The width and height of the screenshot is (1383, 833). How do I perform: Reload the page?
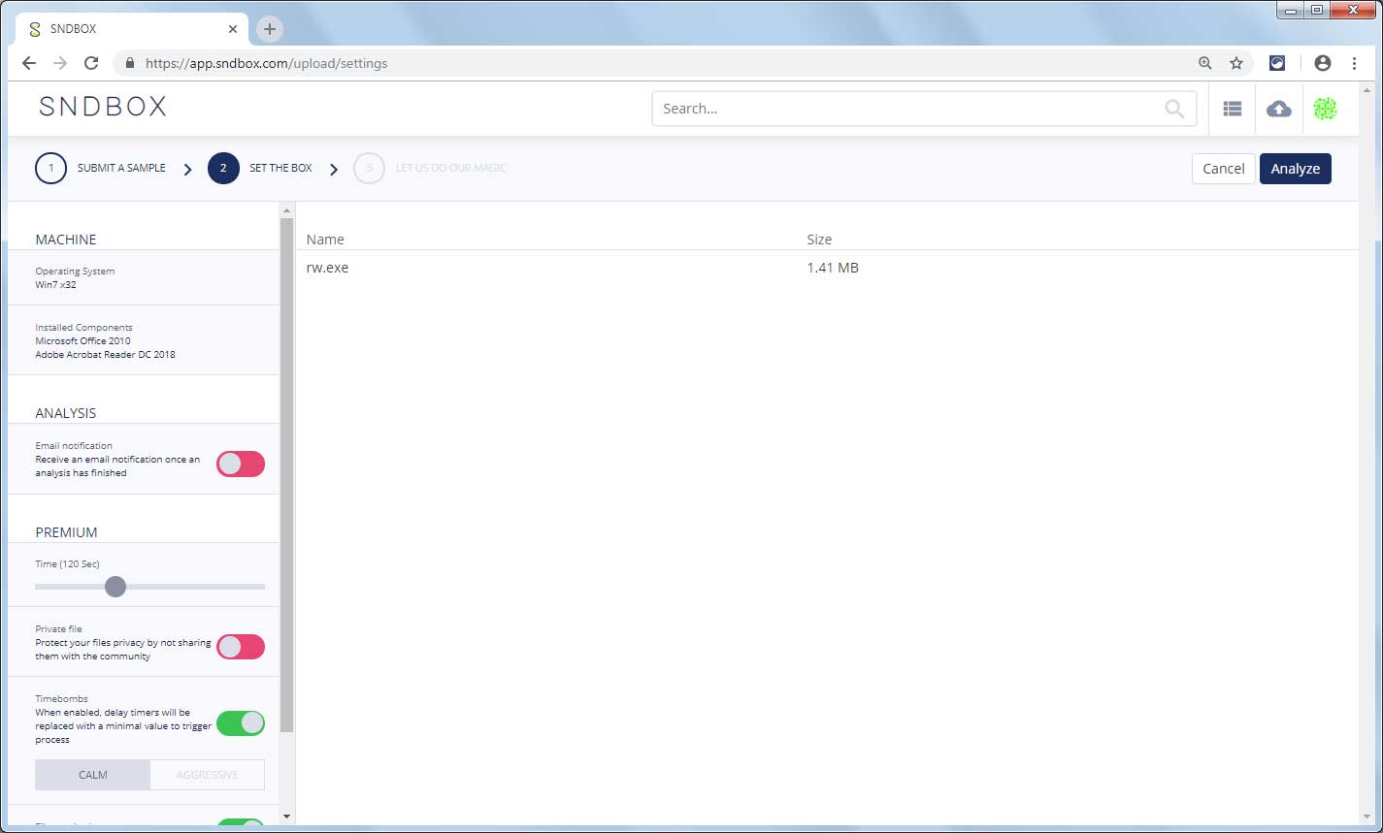point(91,63)
